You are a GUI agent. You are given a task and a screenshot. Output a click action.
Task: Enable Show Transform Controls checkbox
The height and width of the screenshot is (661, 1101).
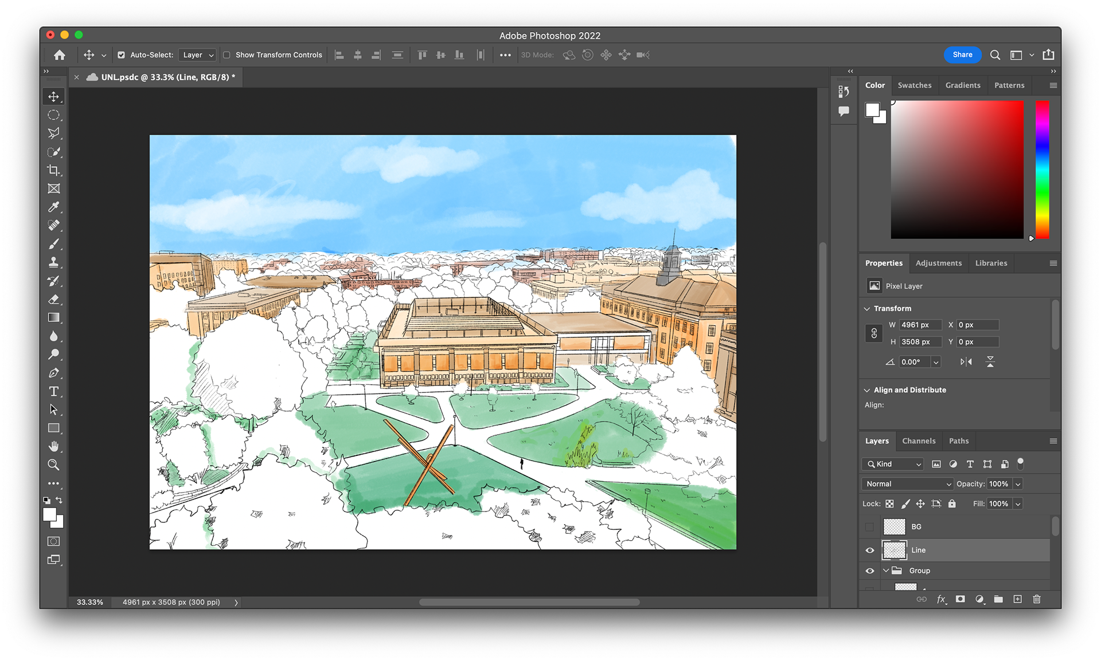tap(227, 55)
